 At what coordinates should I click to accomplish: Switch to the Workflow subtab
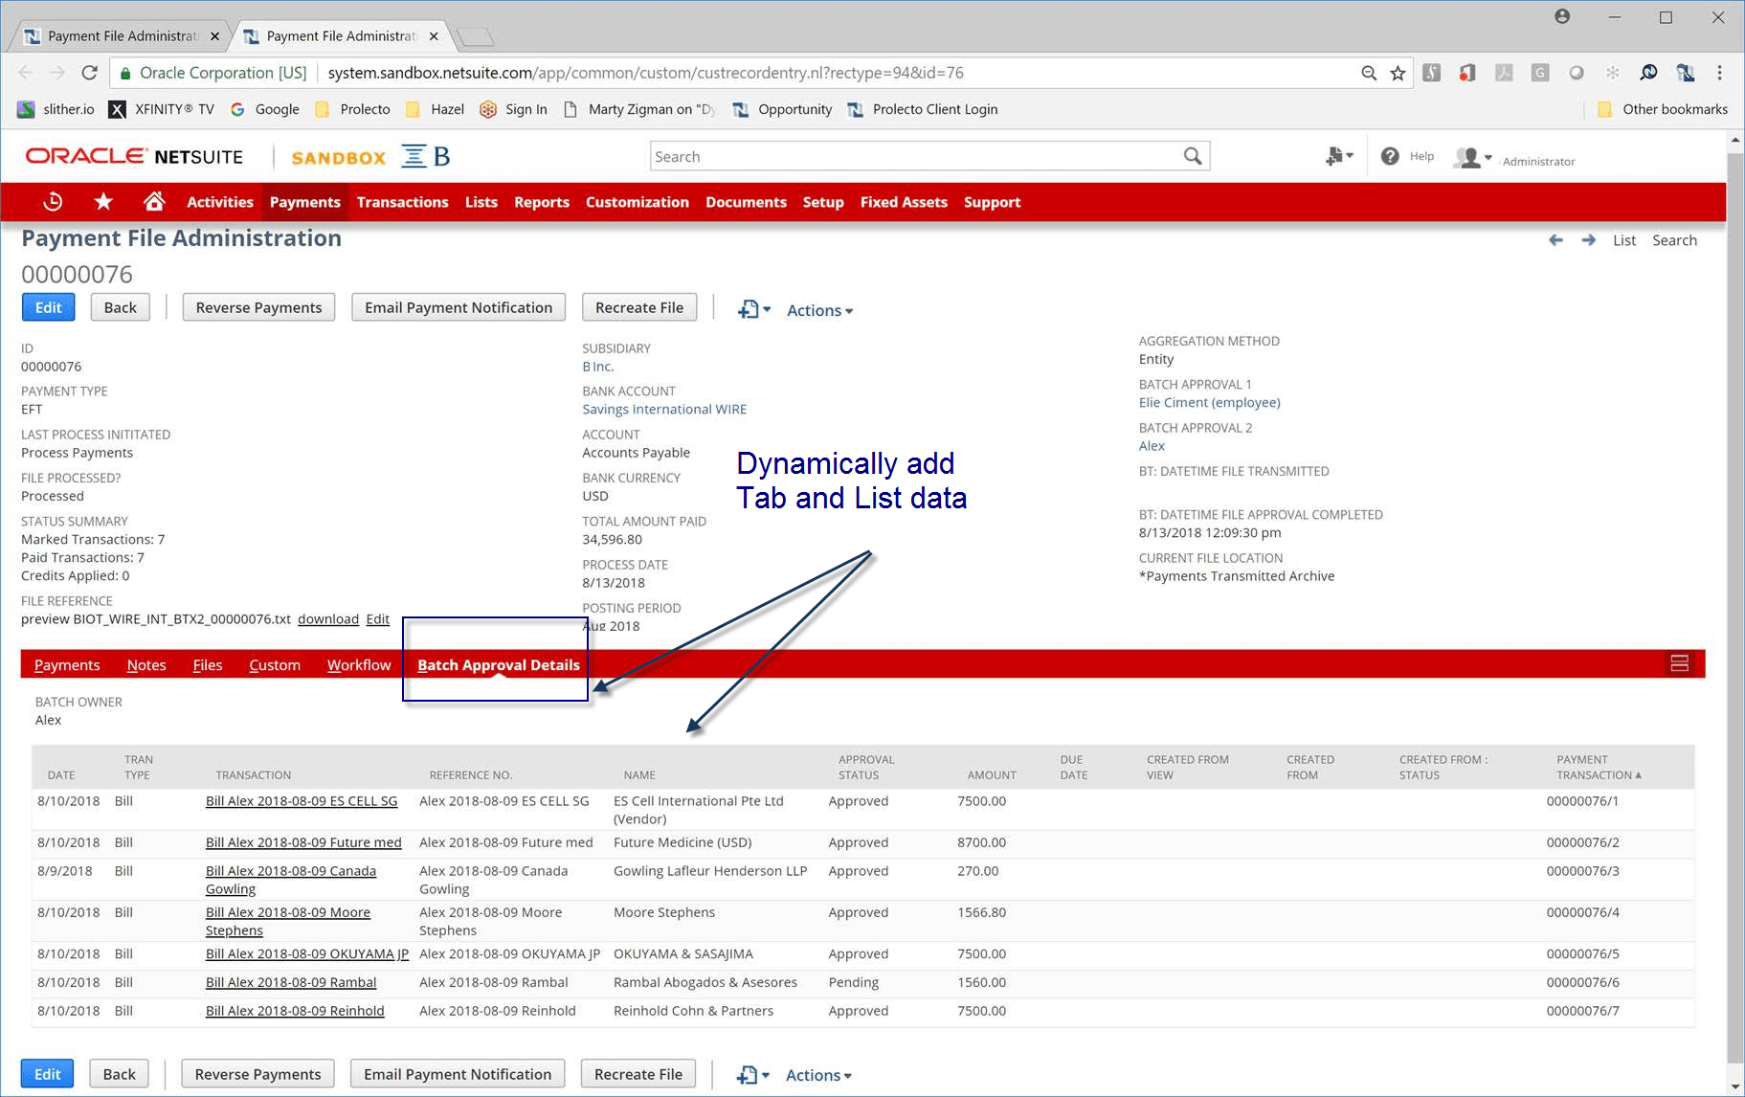pyautogui.click(x=358, y=664)
